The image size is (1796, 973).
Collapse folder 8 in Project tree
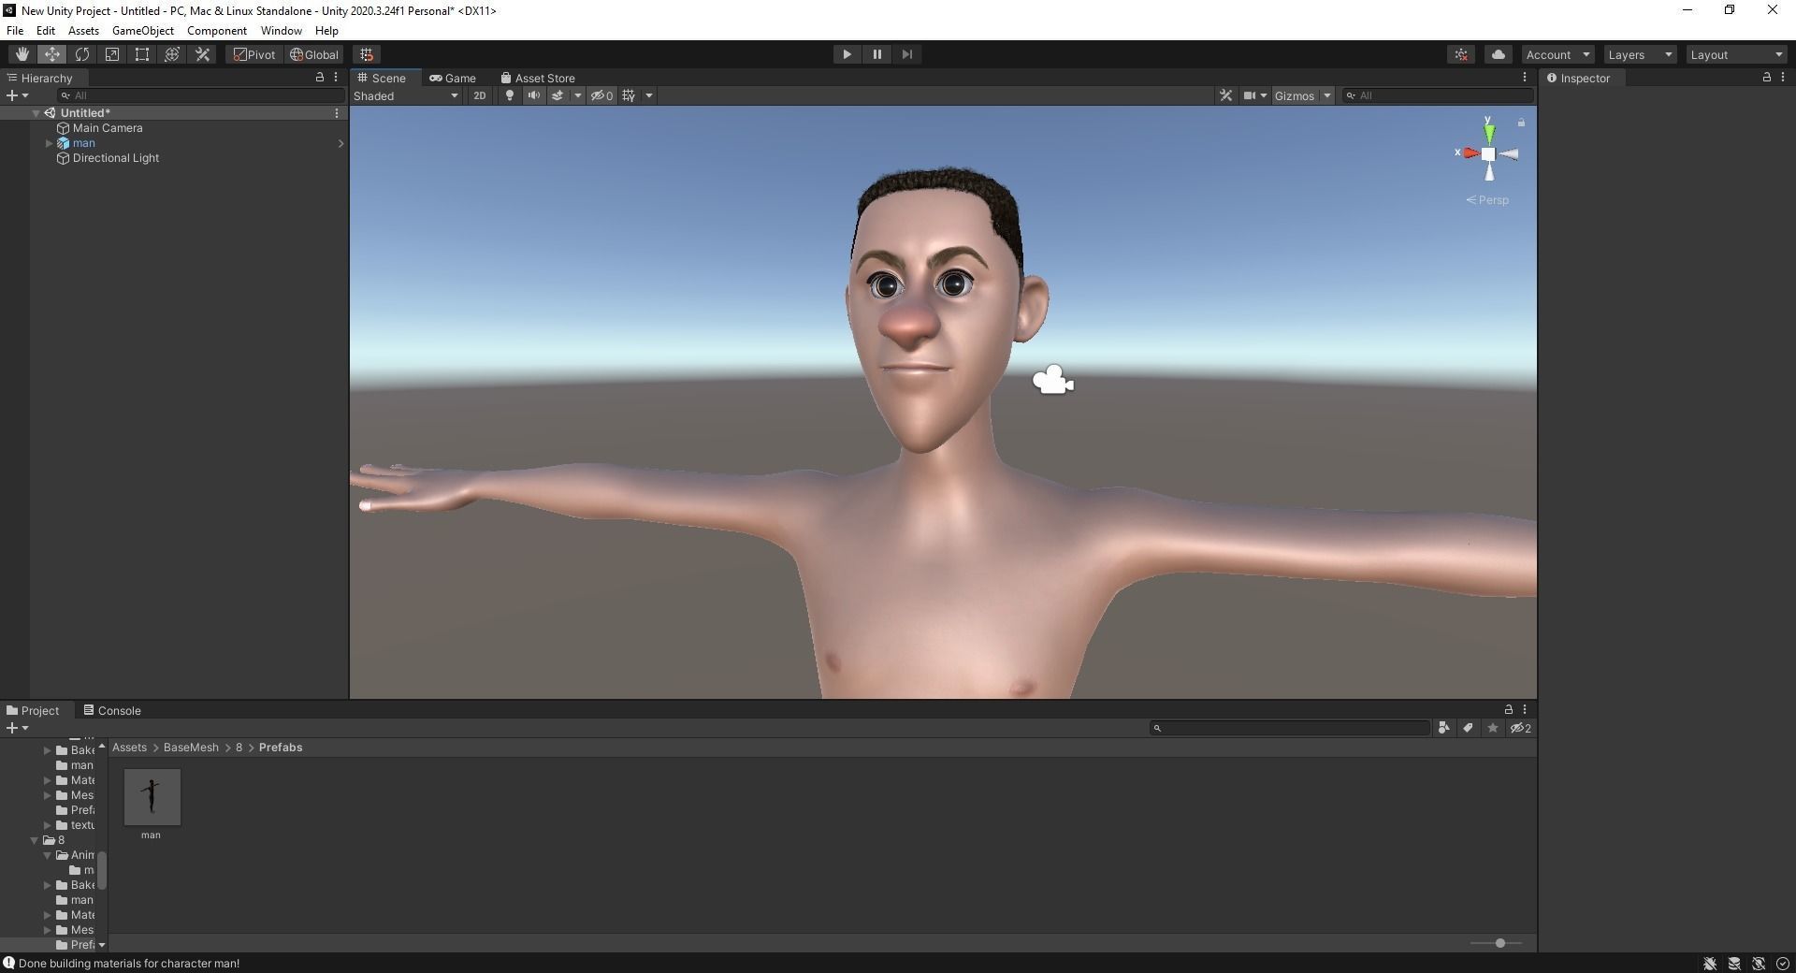(x=35, y=840)
